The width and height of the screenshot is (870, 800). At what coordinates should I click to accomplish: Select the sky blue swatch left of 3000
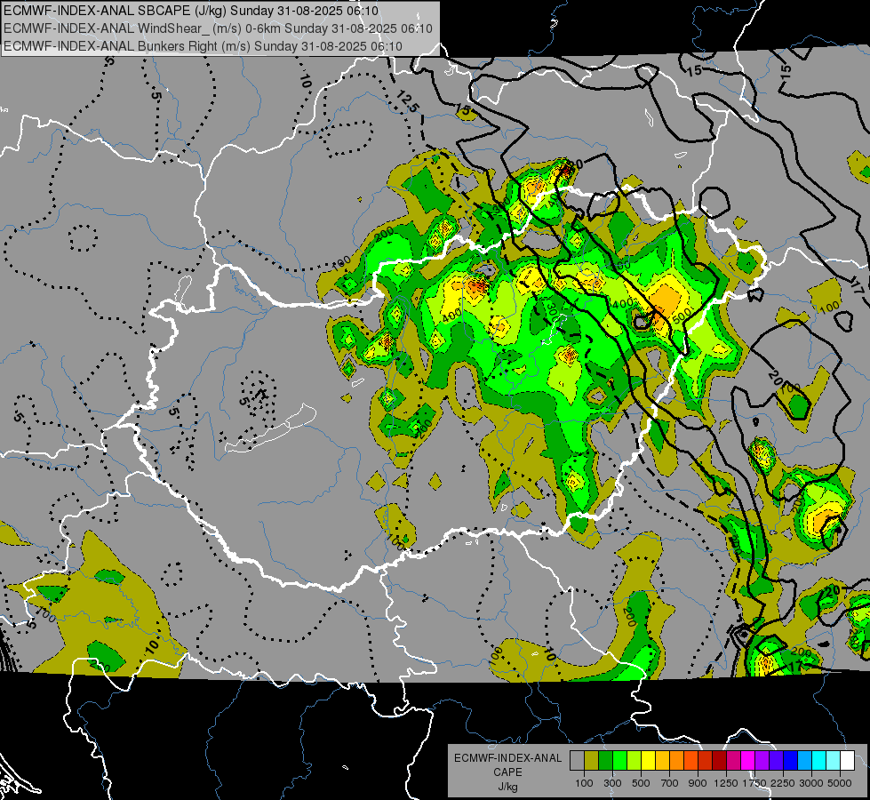pyautogui.click(x=805, y=761)
